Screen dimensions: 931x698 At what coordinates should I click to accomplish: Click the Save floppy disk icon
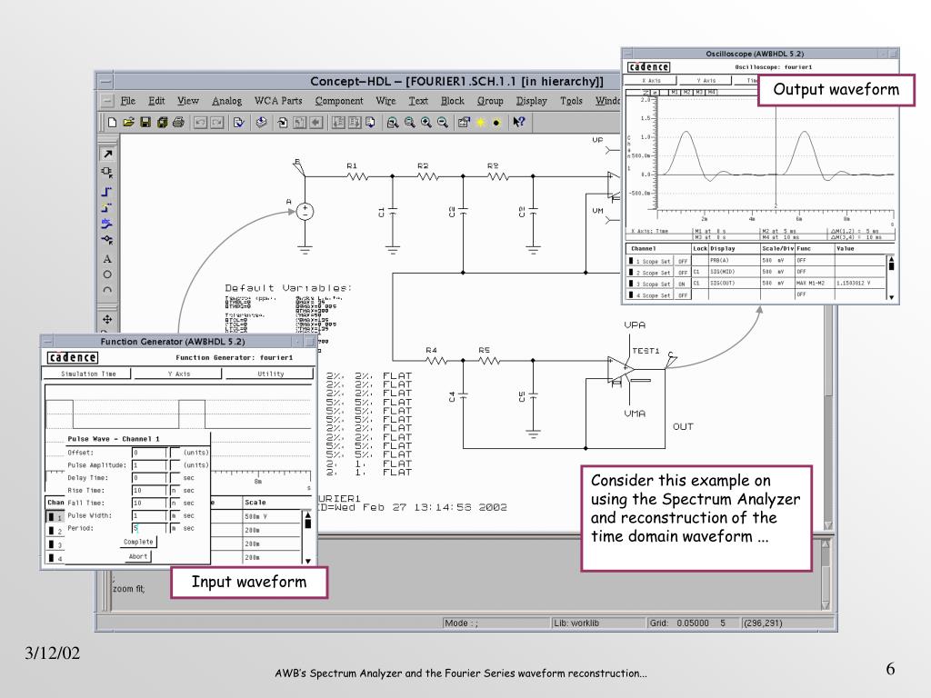coord(145,123)
